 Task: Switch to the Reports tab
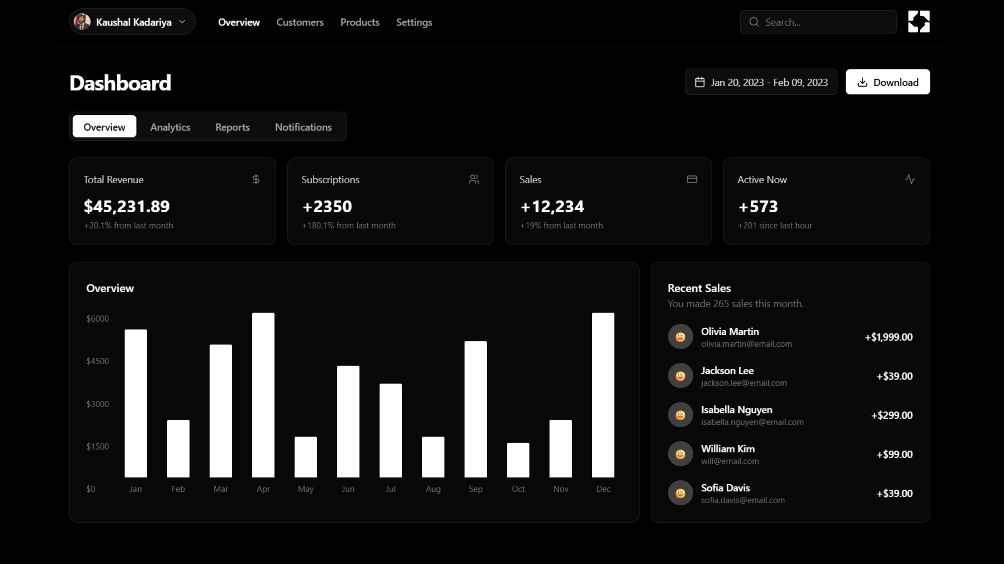232,127
